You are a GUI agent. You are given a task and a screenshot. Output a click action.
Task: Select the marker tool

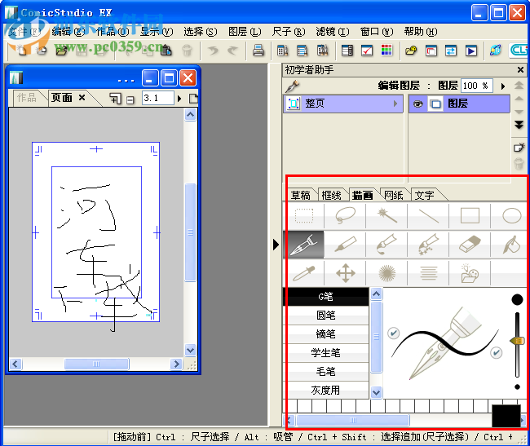click(345, 245)
